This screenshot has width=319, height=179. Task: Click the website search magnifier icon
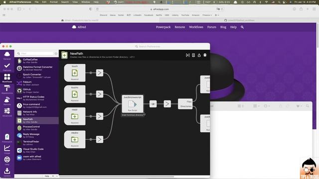click(242, 27)
